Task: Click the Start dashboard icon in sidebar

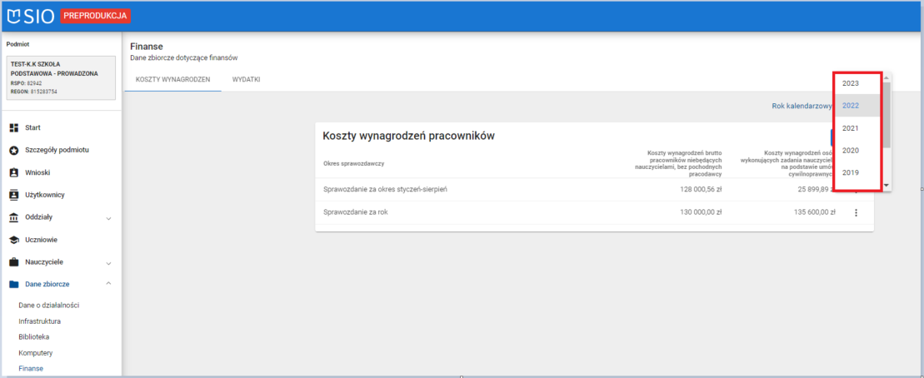Action: click(13, 127)
